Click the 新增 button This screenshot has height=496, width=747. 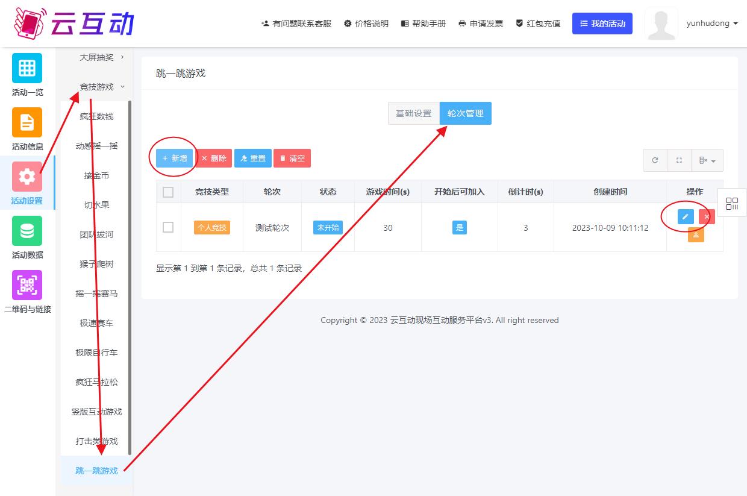tap(175, 158)
